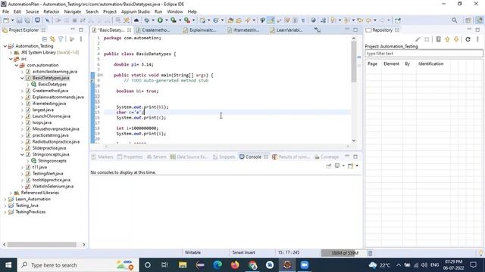Click the Open Console icon
The width and height of the screenshot is (485, 272).
pos(350,166)
